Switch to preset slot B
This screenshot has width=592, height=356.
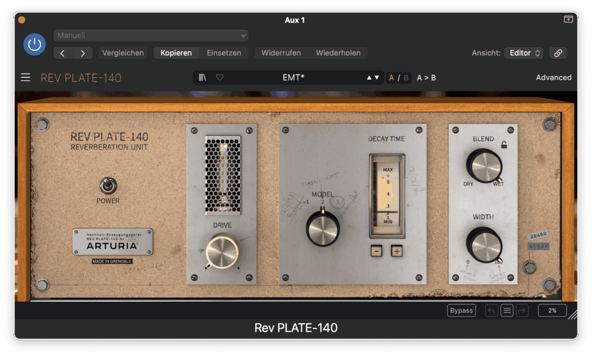(406, 77)
